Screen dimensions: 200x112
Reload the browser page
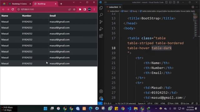pyautogui.click(x=12, y=9)
